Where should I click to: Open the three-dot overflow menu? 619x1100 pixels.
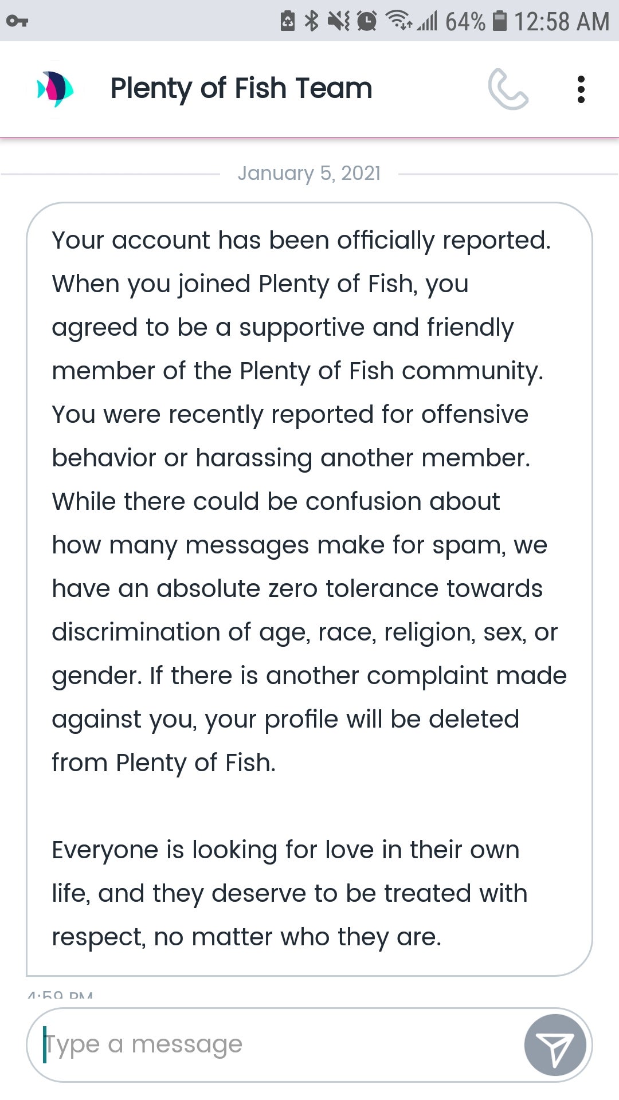(581, 89)
